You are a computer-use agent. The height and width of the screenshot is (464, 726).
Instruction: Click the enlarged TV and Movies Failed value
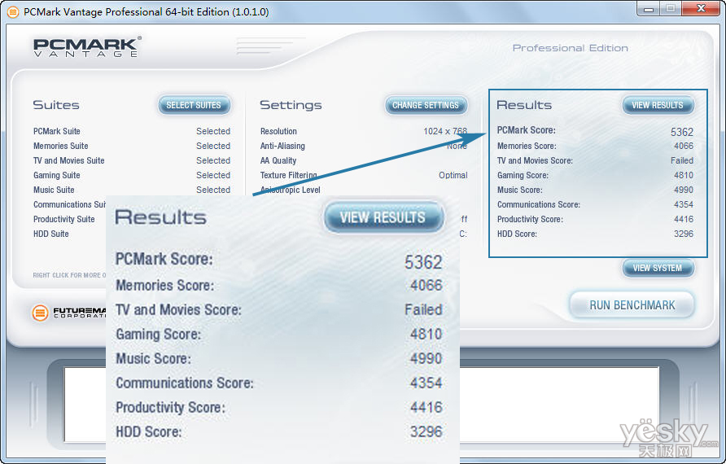click(423, 309)
